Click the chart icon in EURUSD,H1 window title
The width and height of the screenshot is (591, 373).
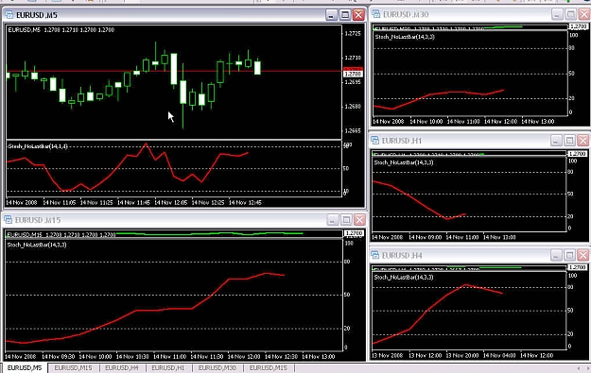point(374,141)
